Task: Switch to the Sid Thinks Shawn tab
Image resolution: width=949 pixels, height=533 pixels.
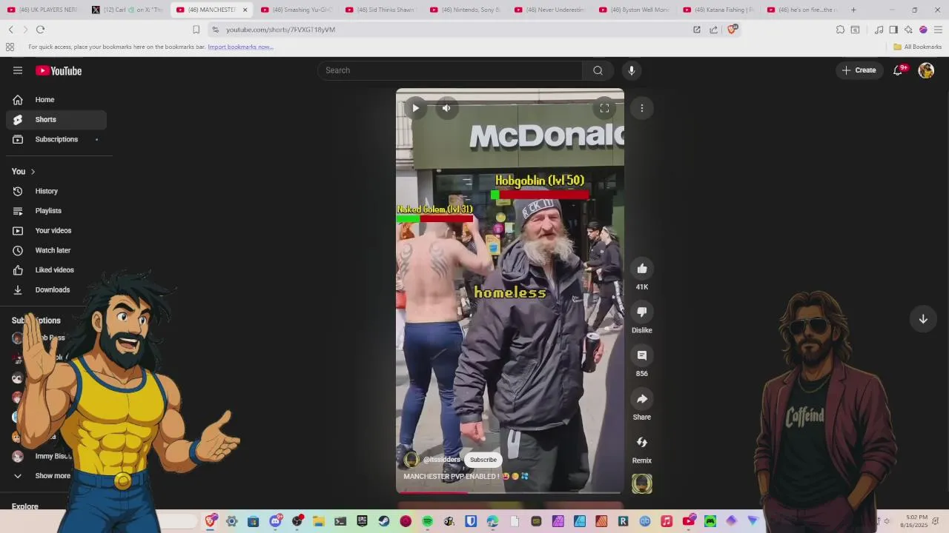Action: (x=381, y=10)
